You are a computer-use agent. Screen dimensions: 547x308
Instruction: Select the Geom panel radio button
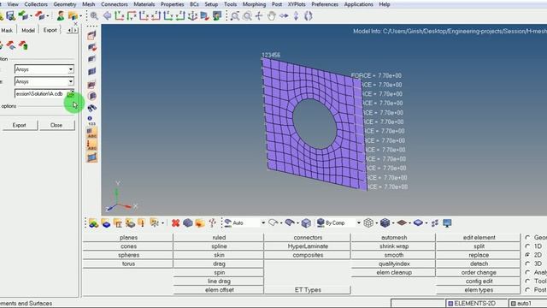(x=527, y=238)
